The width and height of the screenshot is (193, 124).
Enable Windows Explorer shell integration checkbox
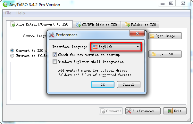(55, 62)
